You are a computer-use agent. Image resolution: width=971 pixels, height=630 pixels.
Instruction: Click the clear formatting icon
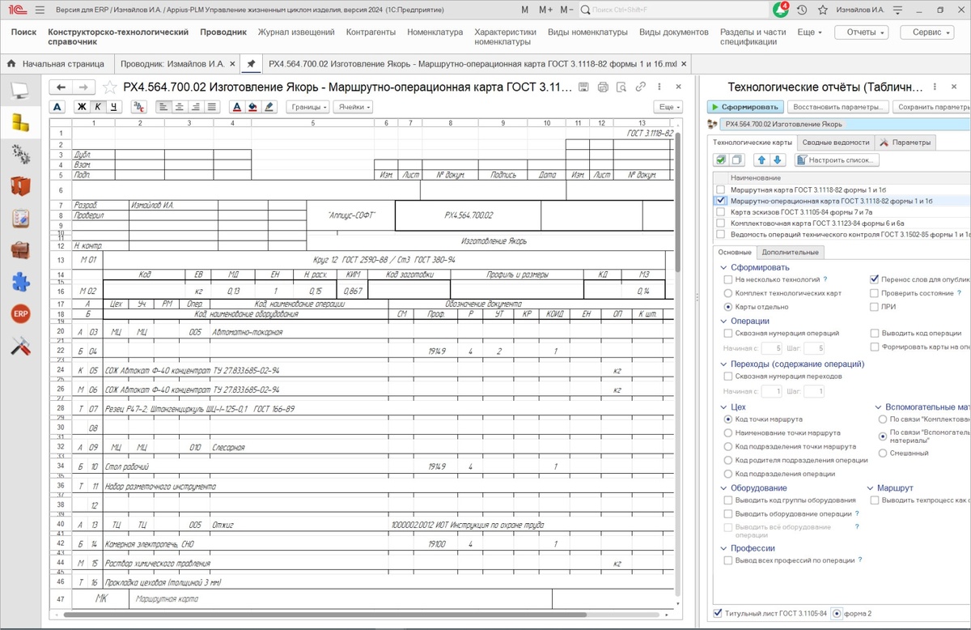[x=138, y=106]
